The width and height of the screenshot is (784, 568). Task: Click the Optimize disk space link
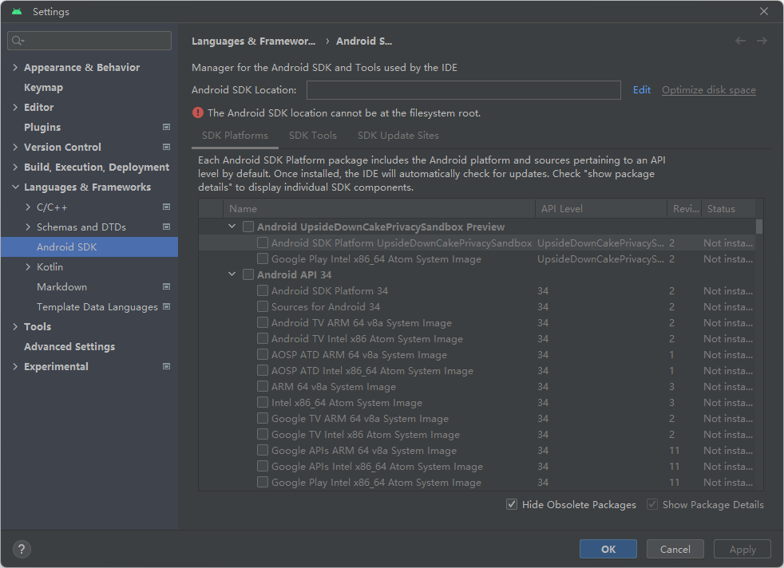click(708, 90)
